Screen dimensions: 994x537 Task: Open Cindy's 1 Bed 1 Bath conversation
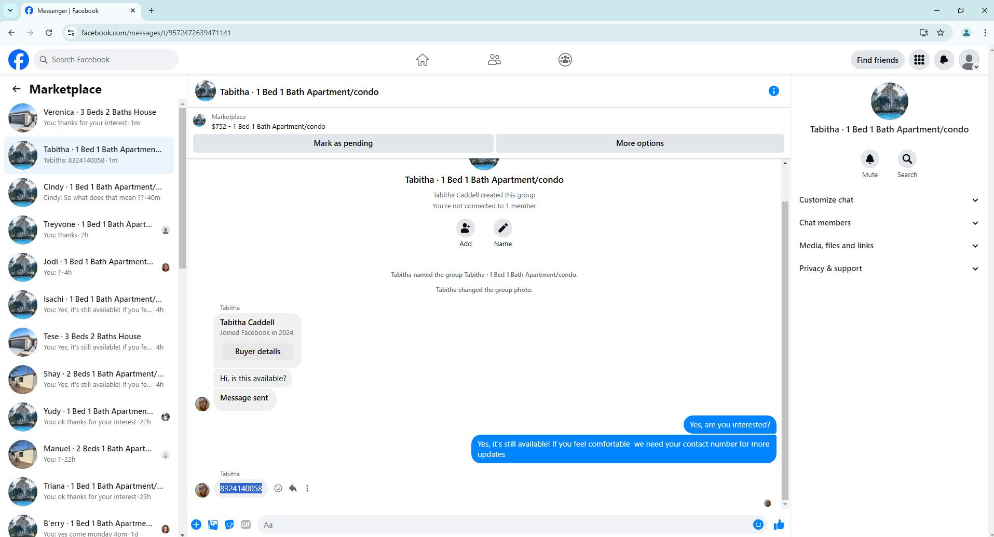click(89, 193)
